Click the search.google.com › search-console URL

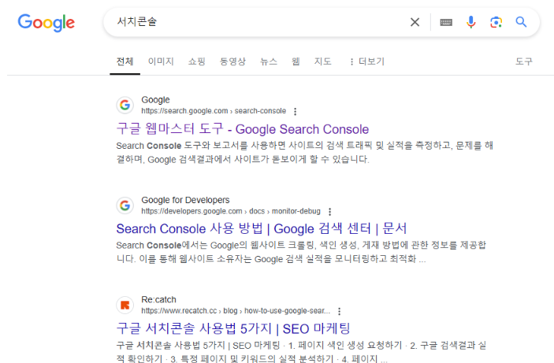214,111
